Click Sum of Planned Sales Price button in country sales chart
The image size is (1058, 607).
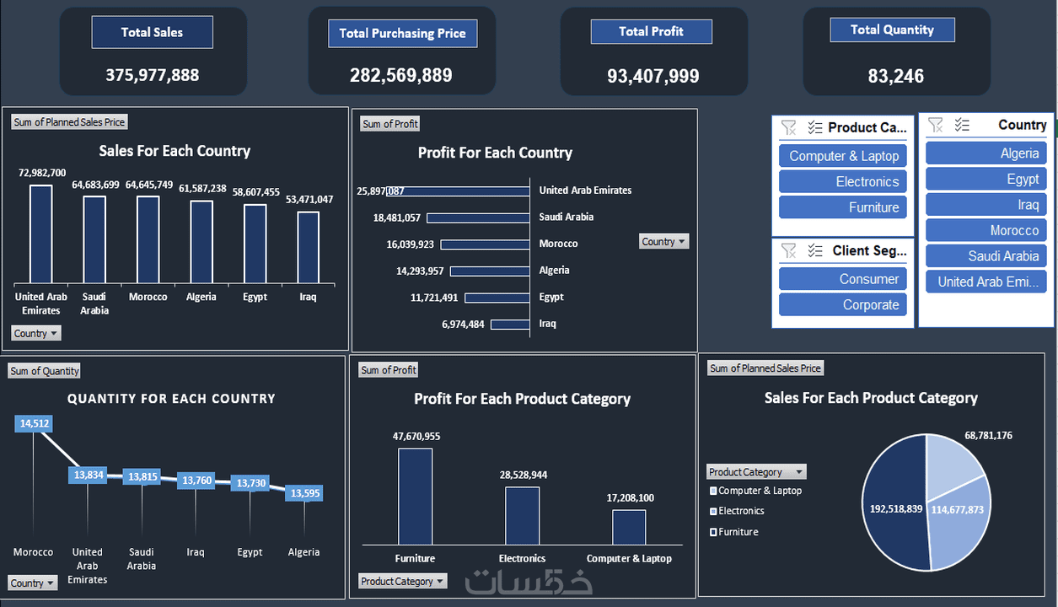[x=69, y=122]
